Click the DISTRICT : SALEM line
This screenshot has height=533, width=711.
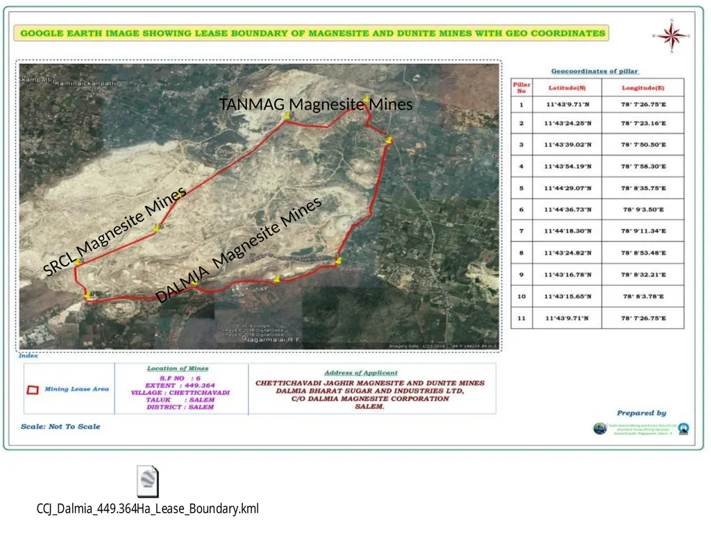180,407
